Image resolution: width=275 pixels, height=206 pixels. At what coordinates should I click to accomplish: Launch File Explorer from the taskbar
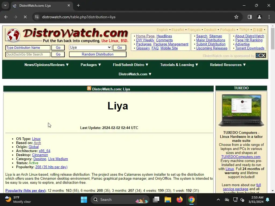(x=168, y=200)
